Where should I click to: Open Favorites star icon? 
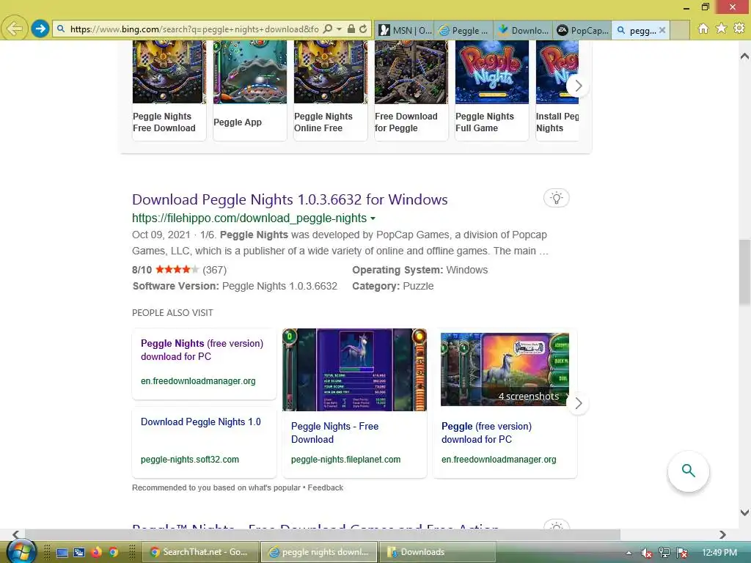(722, 29)
